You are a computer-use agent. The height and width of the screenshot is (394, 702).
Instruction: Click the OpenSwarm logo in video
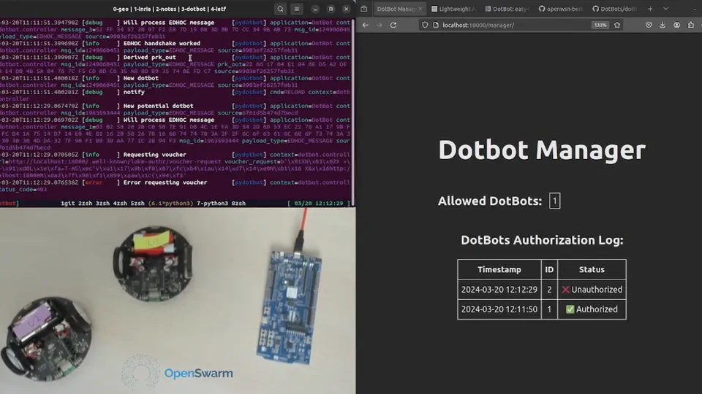[x=177, y=374]
